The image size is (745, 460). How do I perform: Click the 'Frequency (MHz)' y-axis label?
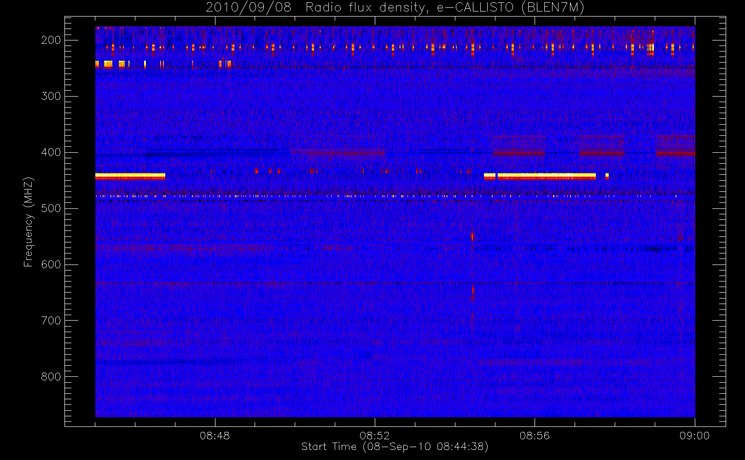(29, 222)
